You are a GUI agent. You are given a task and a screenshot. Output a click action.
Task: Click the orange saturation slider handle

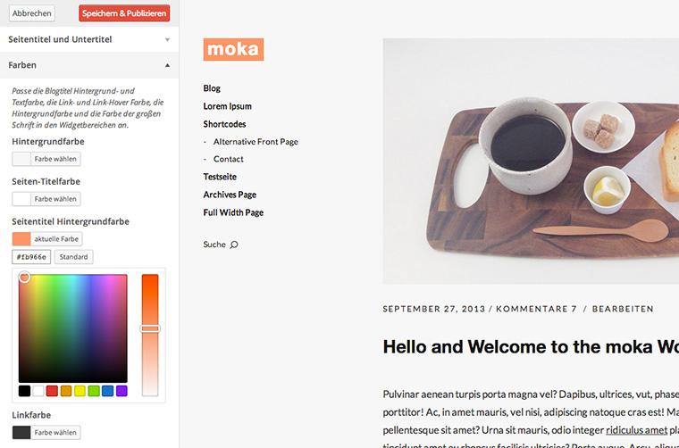point(150,328)
